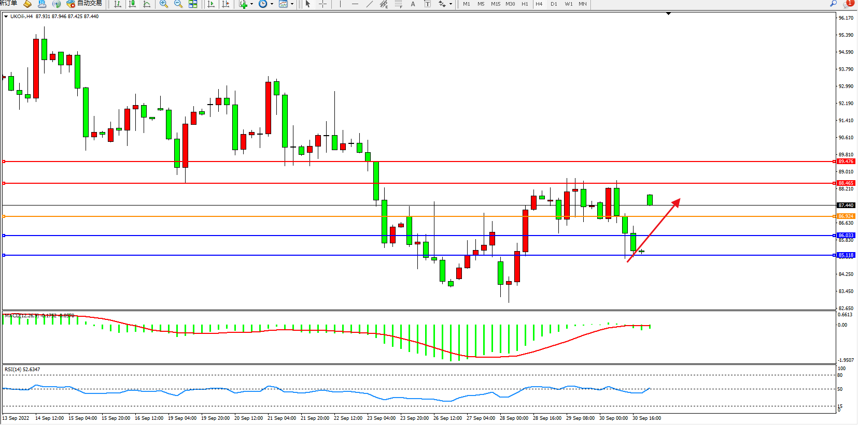The height and width of the screenshot is (425, 858).
Task: Toggle the auto scroll chart button
Action: tap(211, 4)
